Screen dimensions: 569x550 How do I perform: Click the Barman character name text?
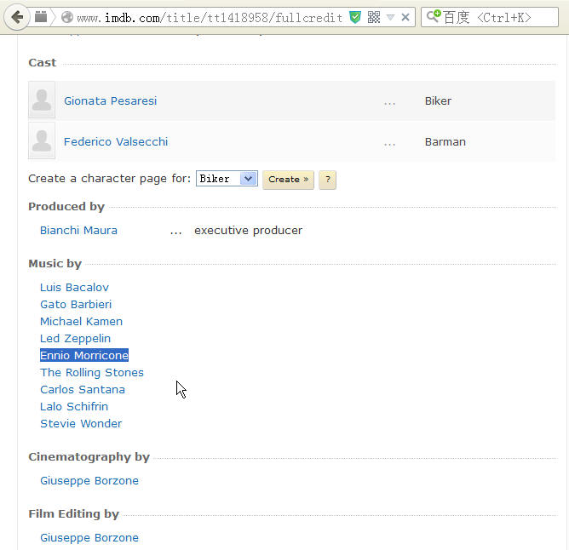point(445,141)
